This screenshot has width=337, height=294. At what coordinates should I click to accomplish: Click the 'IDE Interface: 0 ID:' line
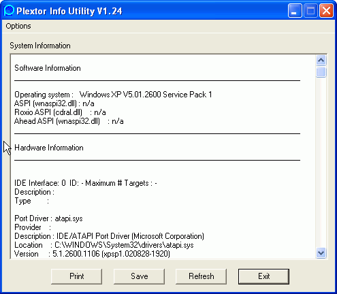[86, 183]
